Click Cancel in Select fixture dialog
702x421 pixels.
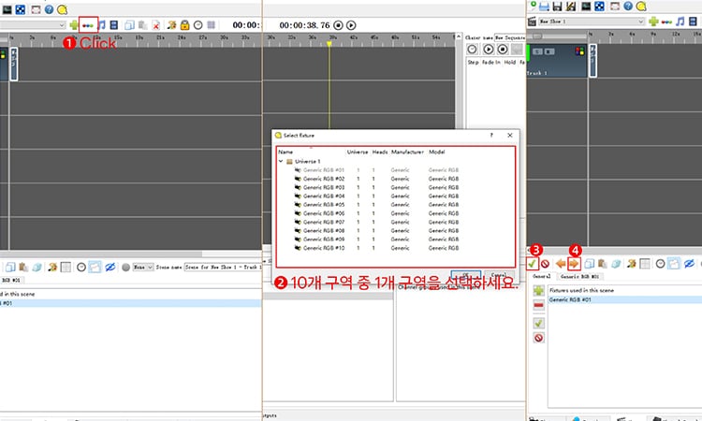coord(499,275)
